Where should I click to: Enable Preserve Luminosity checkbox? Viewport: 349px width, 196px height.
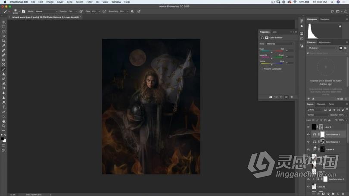click(262, 69)
